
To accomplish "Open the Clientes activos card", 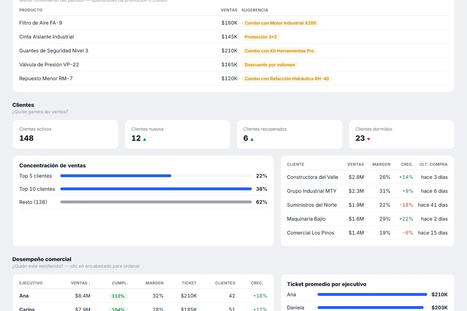I will coord(66,135).
